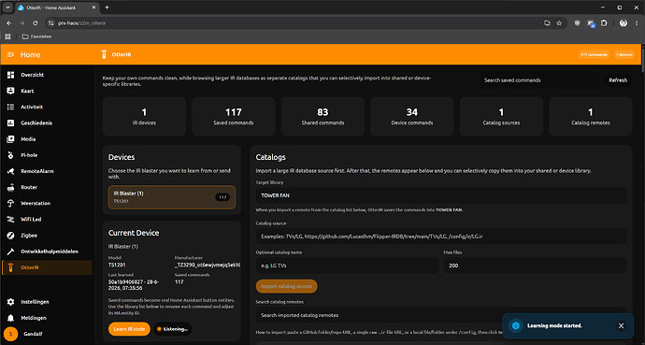Collapse the Home sidebar menu icon

click(x=10, y=54)
